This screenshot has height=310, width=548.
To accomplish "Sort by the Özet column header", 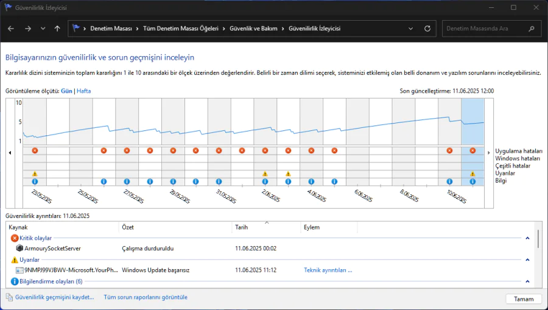I will tap(175, 227).
